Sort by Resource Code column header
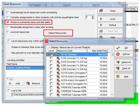This screenshot has width=140, height=106. (x=72, y=51)
